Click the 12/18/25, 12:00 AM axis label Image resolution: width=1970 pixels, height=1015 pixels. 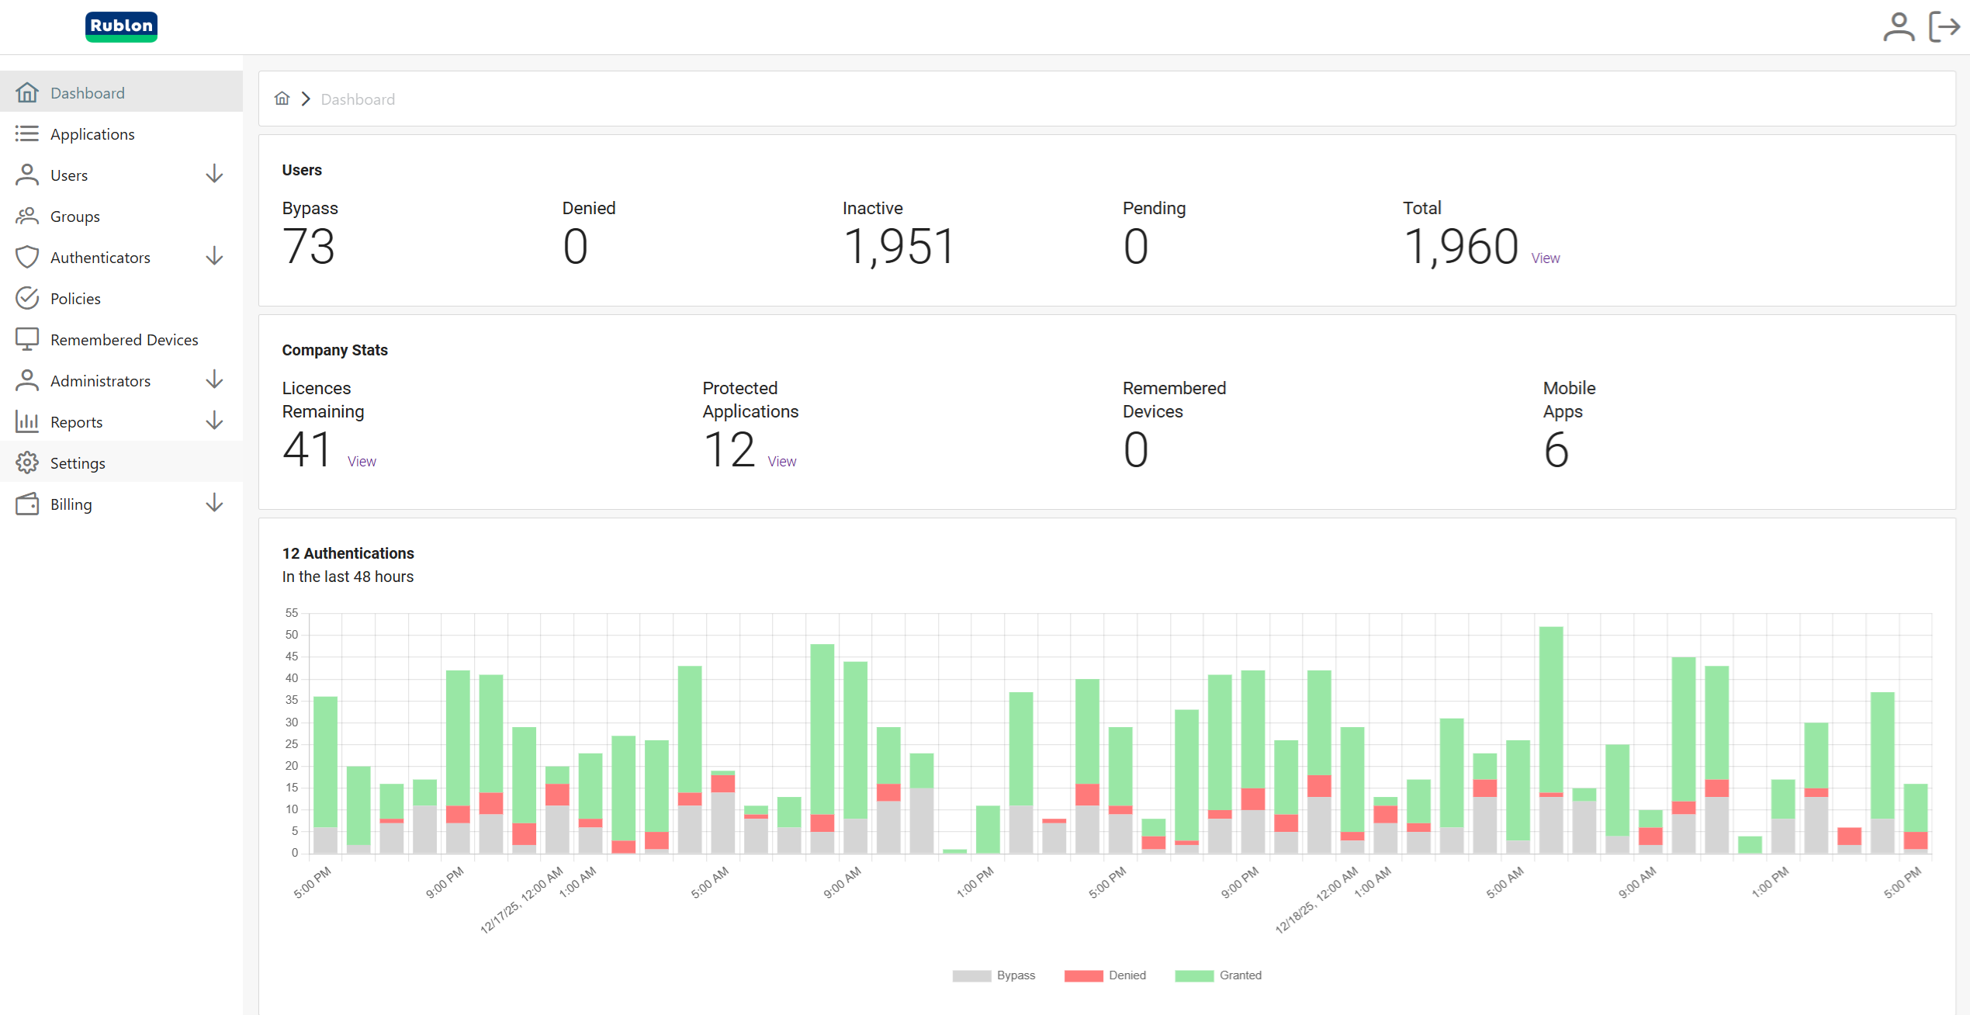point(1317,899)
